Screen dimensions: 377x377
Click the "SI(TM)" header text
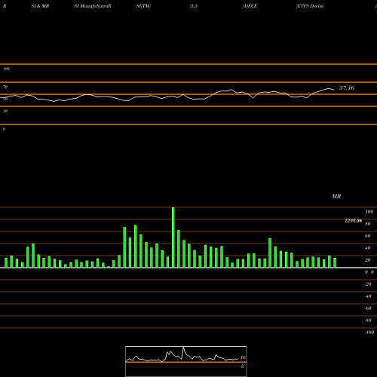pos(143,6)
